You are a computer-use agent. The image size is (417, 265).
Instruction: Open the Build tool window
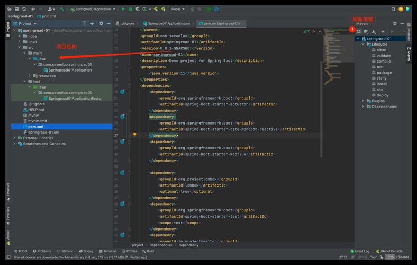pyautogui.click(x=148, y=251)
